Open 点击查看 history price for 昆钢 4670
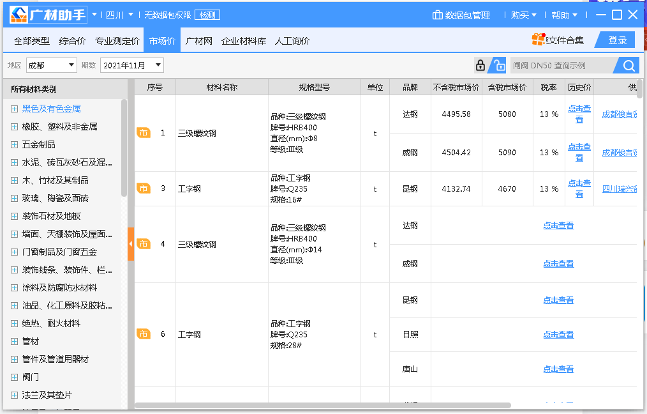 (x=579, y=188)
